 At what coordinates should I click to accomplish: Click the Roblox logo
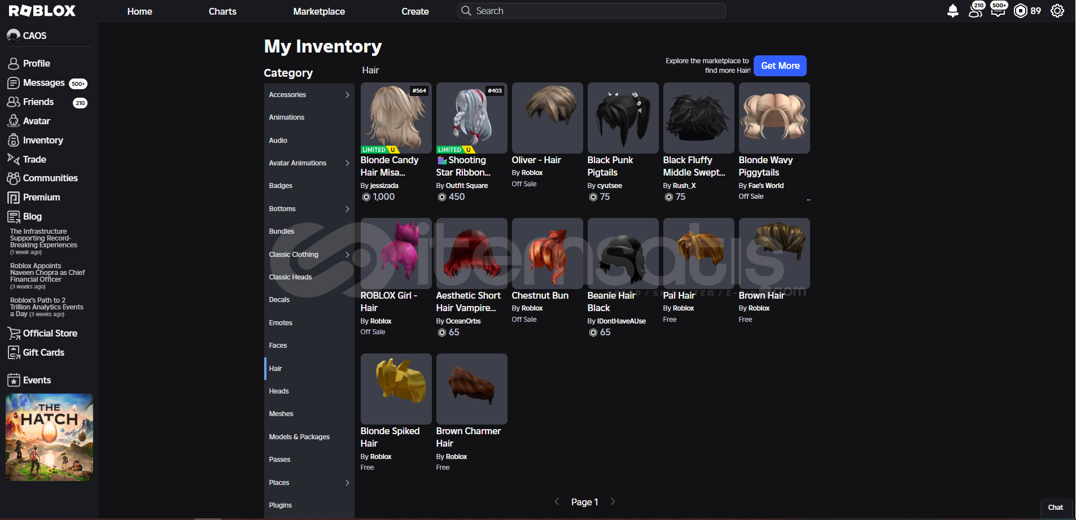(42, 11)
